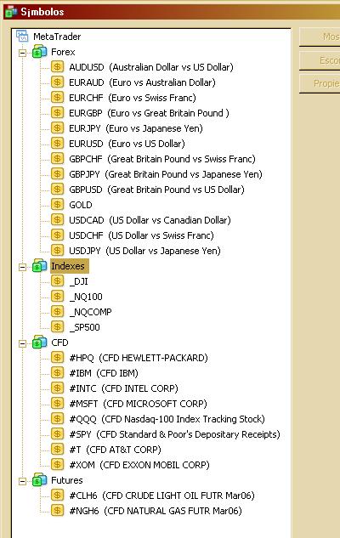Select USDJPY (US Dollar vs Japanese Yen)
The width and height of the screenshot is (340, 538).
tap(144, 251)
